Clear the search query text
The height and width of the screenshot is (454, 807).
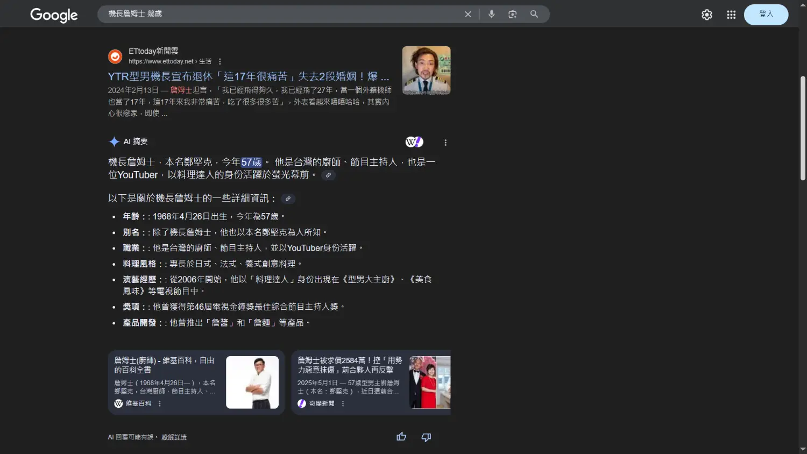pos(468,15)
